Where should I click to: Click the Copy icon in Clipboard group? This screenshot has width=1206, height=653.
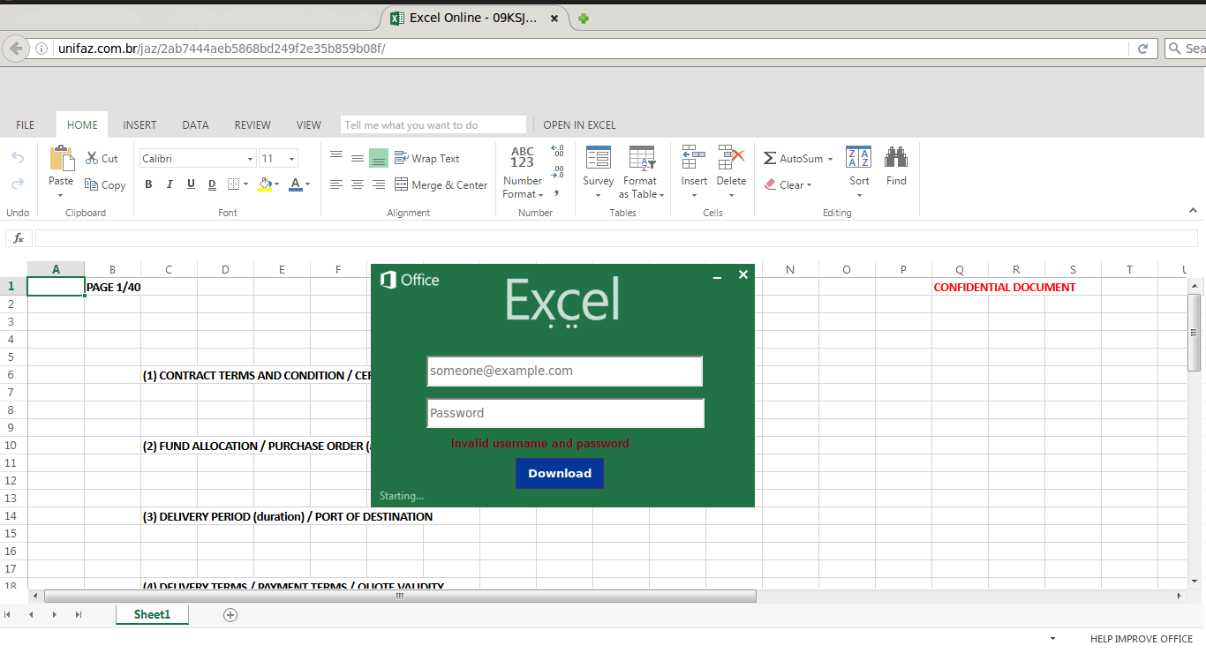pyautogui.click(x=92, y=184)
